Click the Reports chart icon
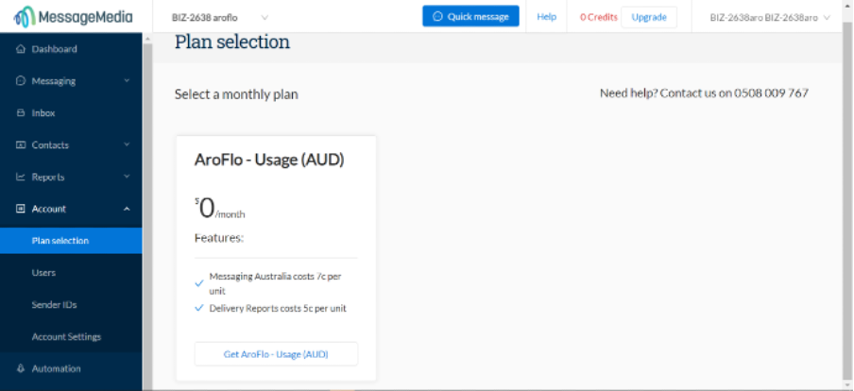 click(x=21, y=177)
